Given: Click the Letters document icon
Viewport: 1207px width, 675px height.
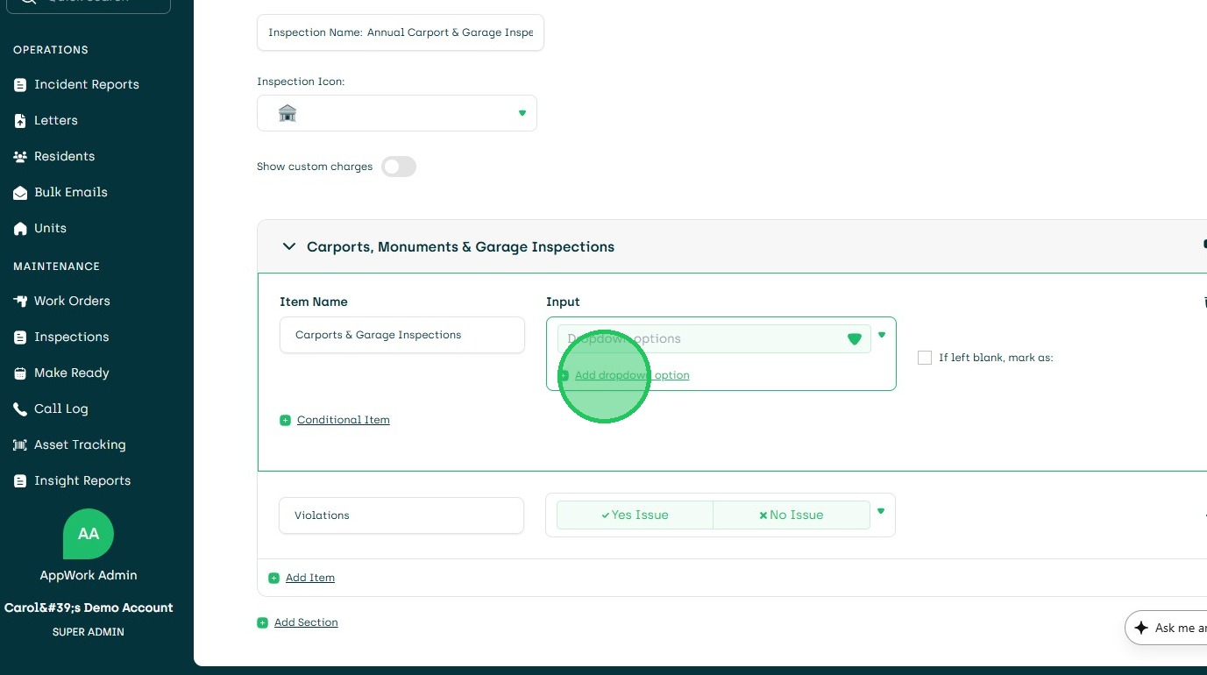Looking at the screenshot, I should pyautogui.click(x=20, y=121).
